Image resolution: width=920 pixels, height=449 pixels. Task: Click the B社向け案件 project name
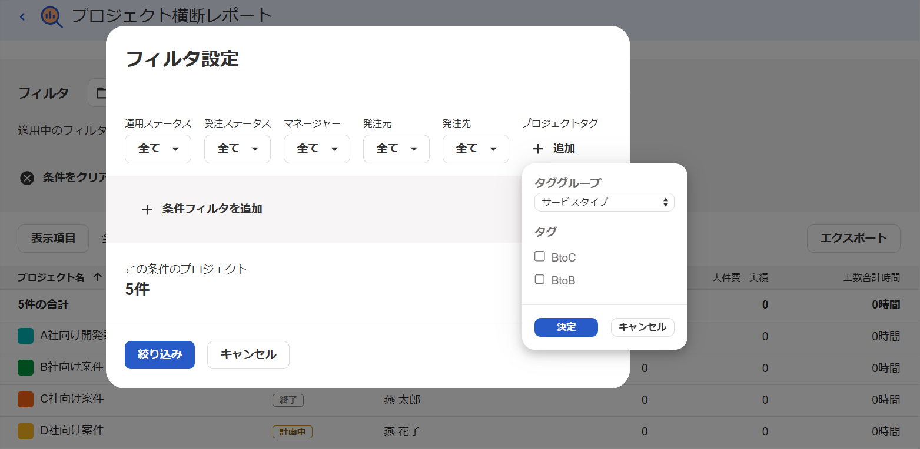point(72,367)
